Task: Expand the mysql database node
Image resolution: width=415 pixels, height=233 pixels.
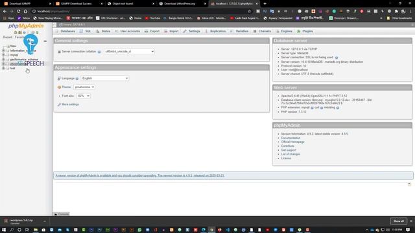Action: pyautogui.click(x=3, y=55)
